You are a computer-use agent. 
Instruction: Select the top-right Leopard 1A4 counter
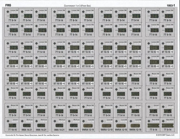[x=168, y=15]
